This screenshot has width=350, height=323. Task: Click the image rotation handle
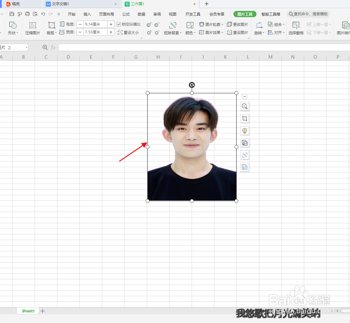192,85
